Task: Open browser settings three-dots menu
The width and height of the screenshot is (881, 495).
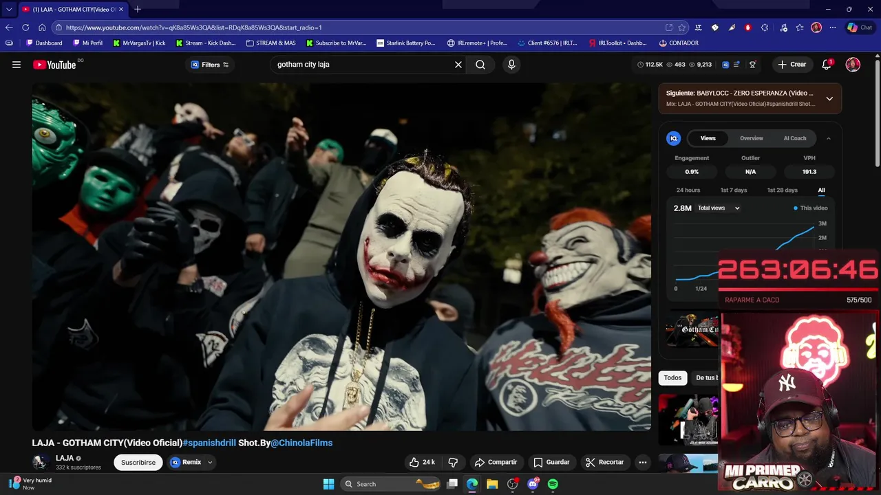Action: (833, 27)
